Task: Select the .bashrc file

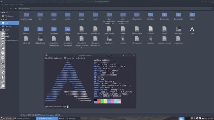Action: click(x=123, y=30)
